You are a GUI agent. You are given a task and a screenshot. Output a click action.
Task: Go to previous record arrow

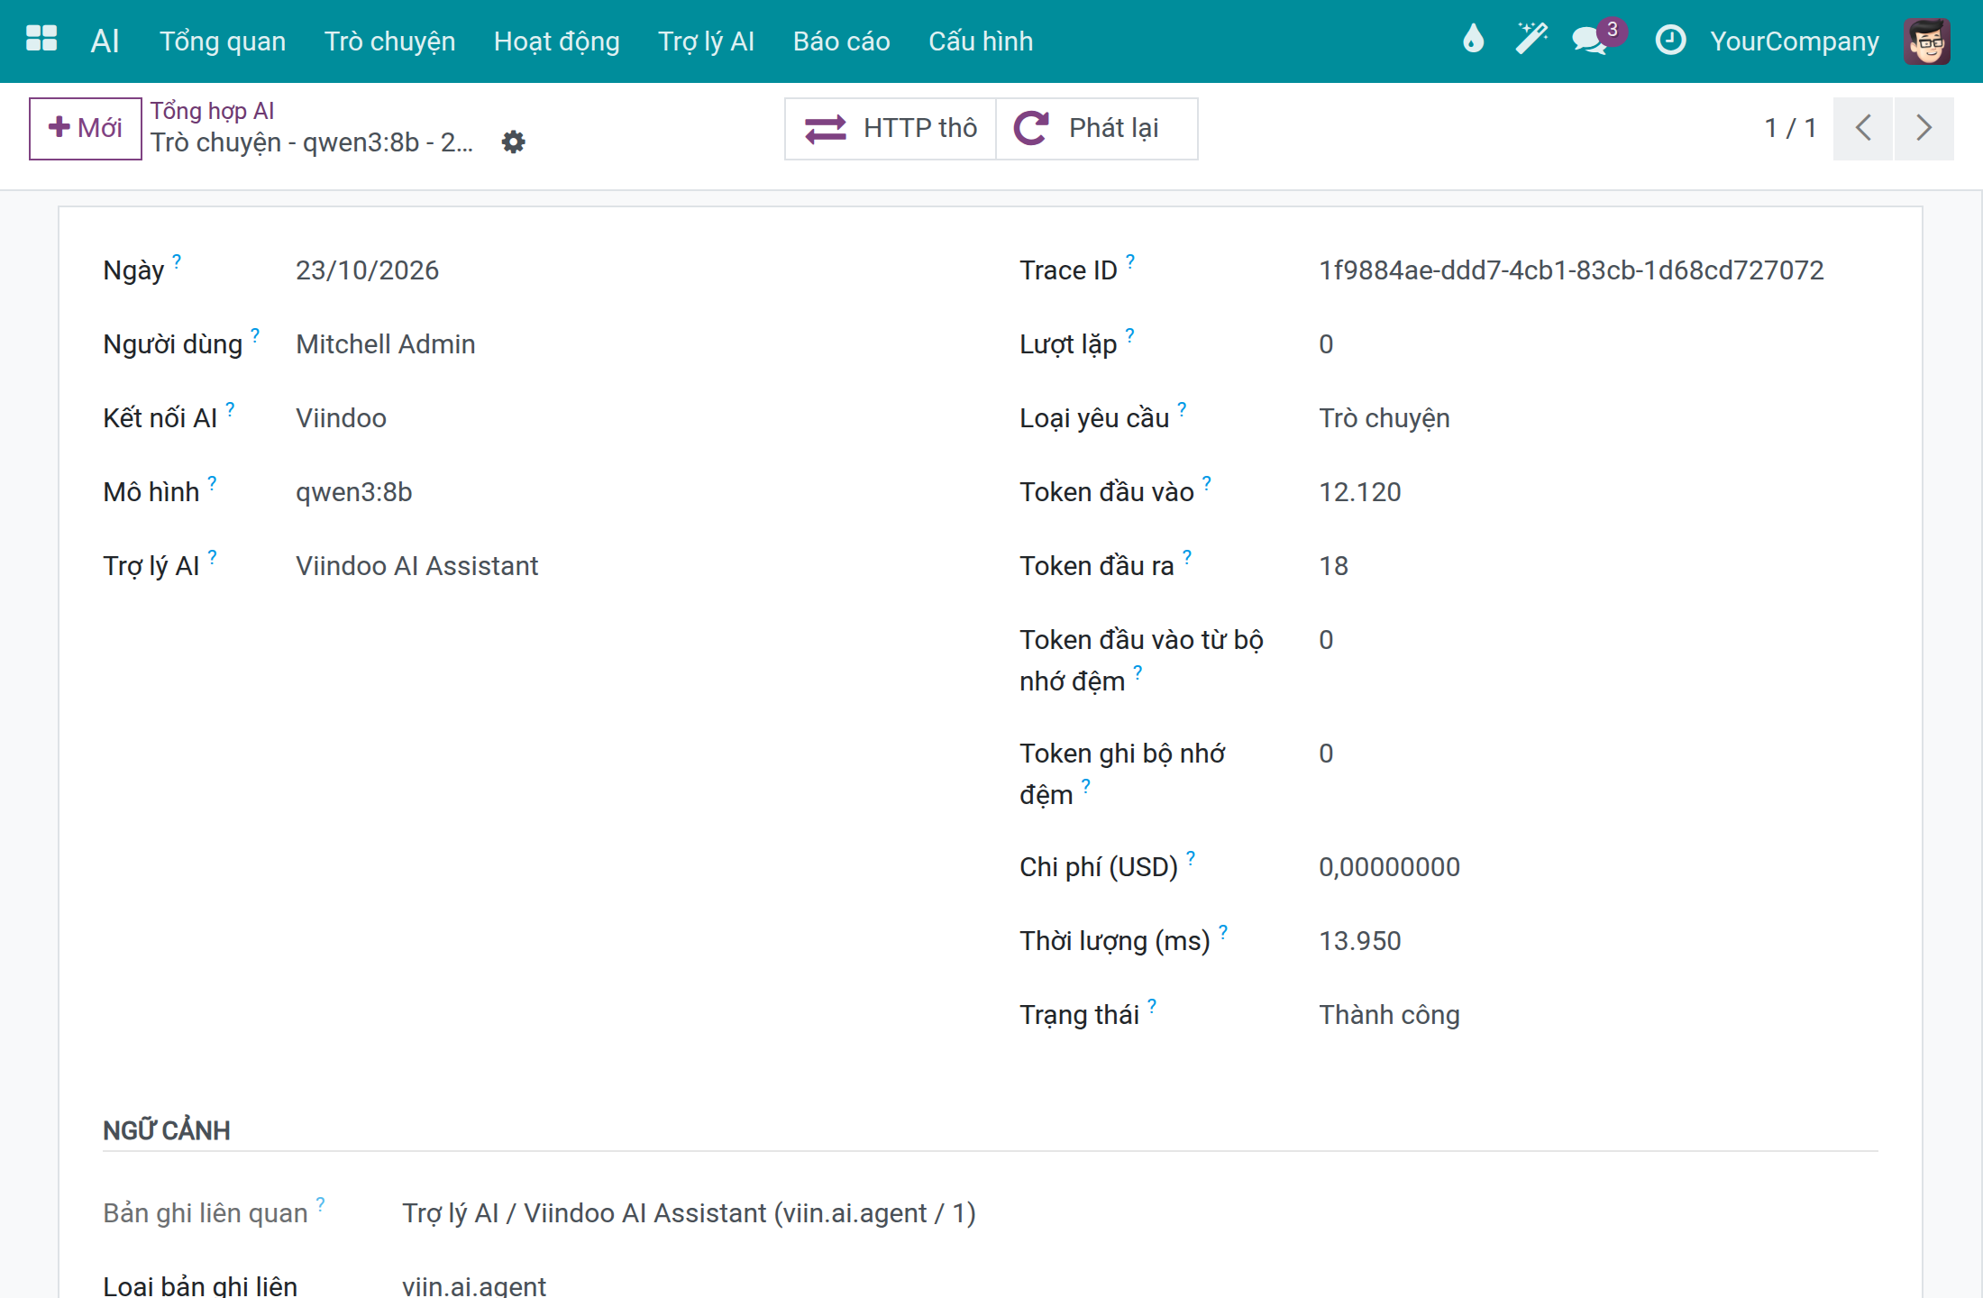(x=1863, y=128)
